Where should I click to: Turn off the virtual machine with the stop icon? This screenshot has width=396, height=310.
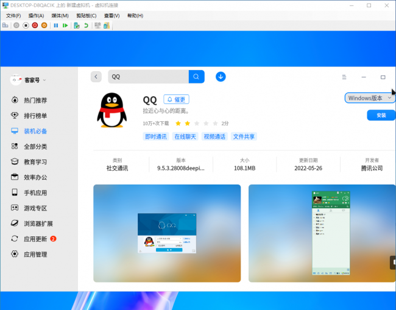pyautogui.click(x=26, y=25)
